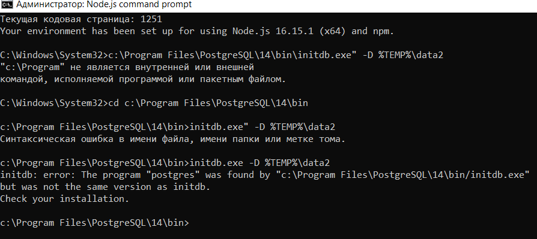Click the Check your installation message
537x239 pixels.
tap(64, 199)
